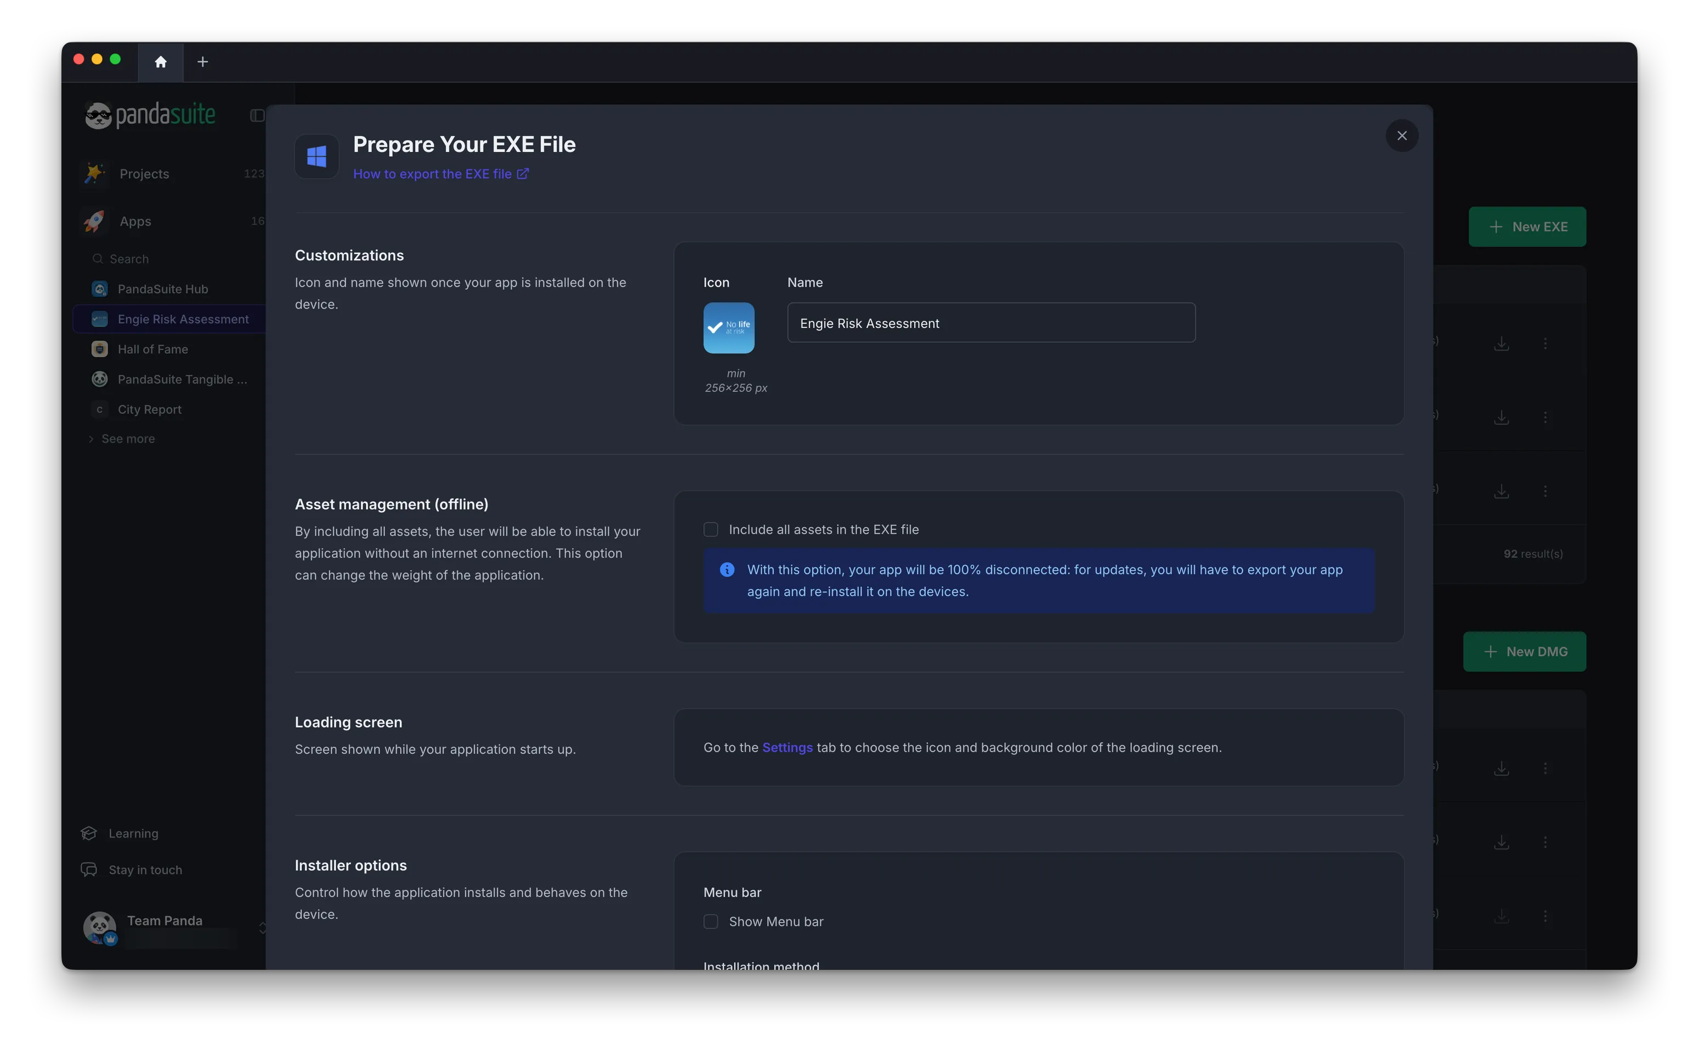Image resolution: width=1699 pixels, height=1051 pixels.
Task: Download the first DMG row build
Action: pyautogui.click(x=1501, y=768)
